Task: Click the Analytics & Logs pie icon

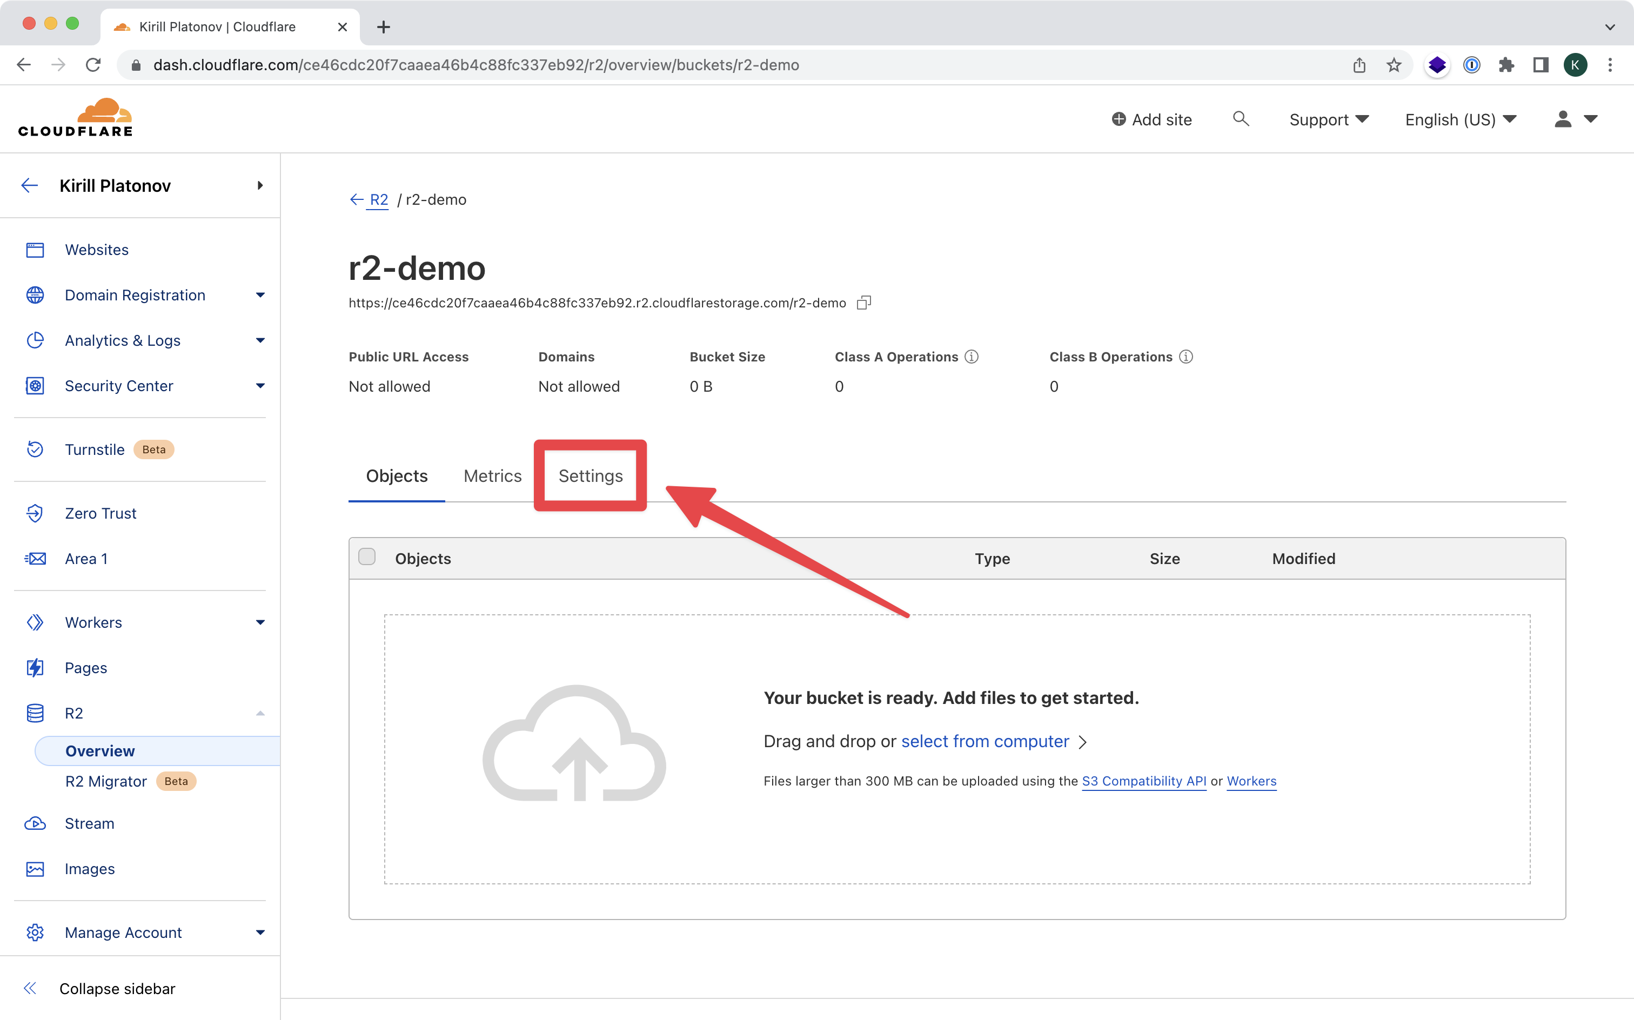Action: [35, 340]
